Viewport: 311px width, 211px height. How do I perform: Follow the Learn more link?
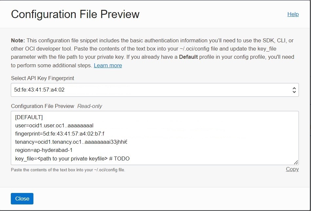coord(108,65)
